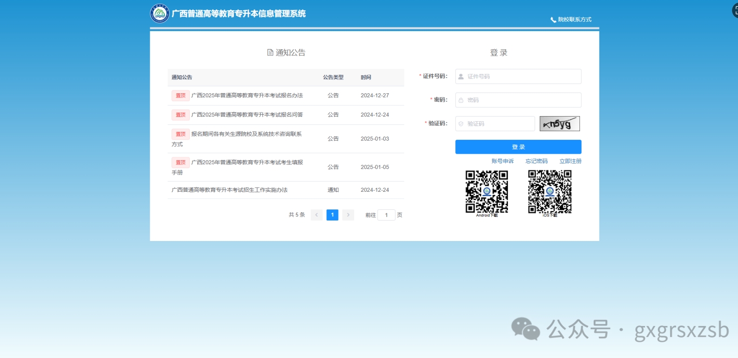Click the shield icon in 验证码 field
This screenshot has width=738, height=358.
tap(461, 124)
